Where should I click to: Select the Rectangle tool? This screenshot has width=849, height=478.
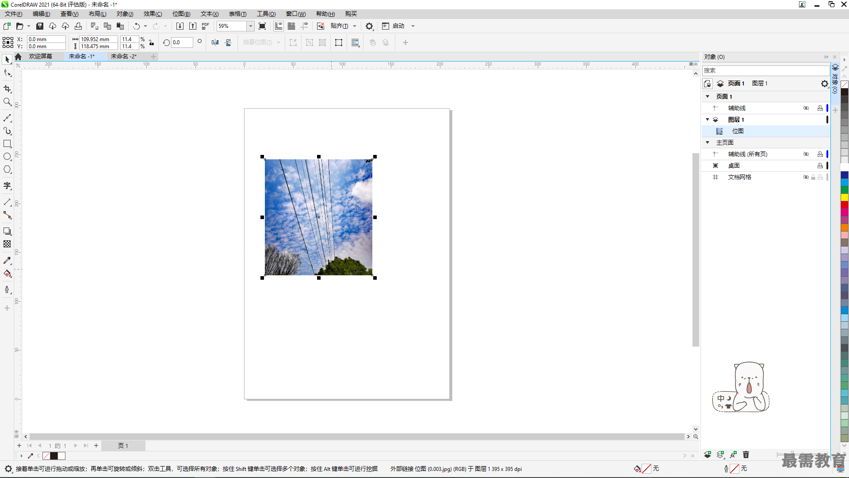7,144
